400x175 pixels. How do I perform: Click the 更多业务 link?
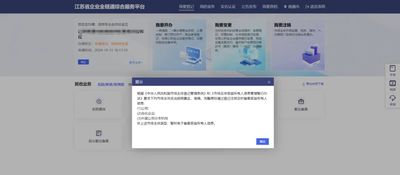coord(136,62)
